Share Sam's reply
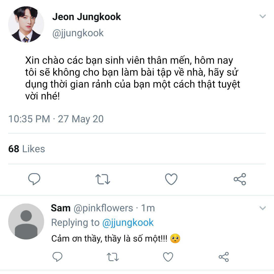The width and height of the screenshot is (274, 274). tap(224, 257)
